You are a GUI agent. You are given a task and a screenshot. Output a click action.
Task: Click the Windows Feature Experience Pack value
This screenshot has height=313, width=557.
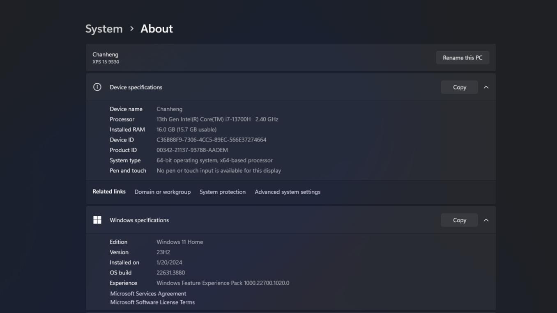coord(223,283)
